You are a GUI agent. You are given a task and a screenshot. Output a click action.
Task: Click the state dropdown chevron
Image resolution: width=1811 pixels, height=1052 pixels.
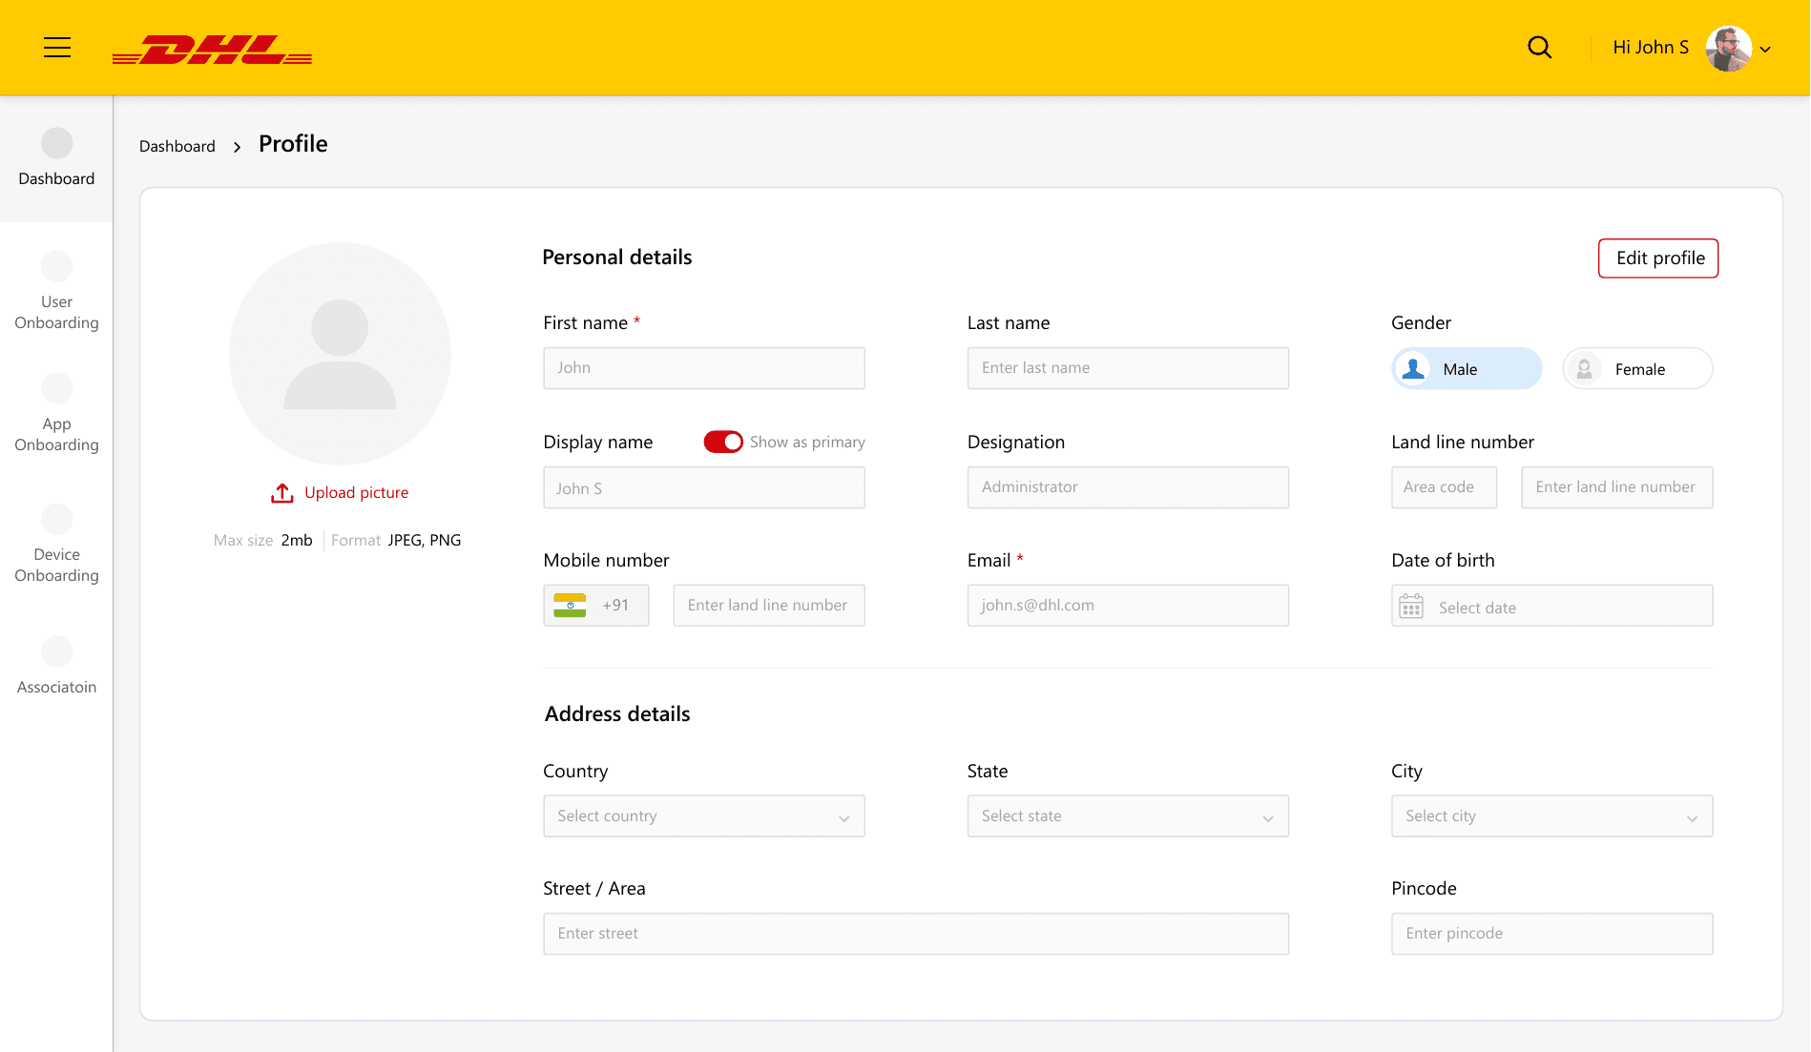[1267, 818]
